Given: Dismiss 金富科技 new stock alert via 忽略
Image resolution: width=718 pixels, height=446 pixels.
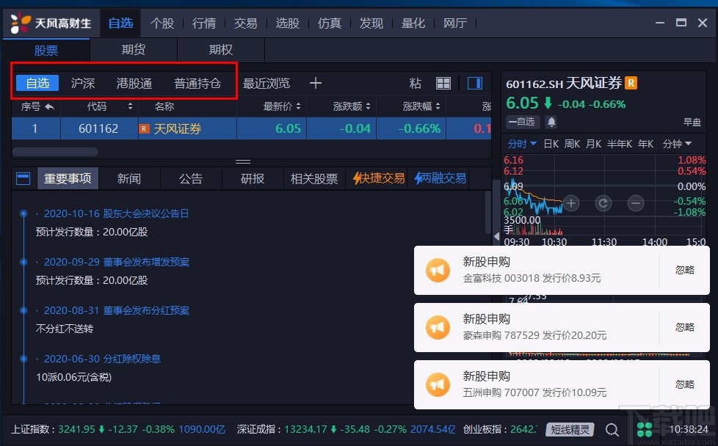Looking at the screenshot, I should 684,270.
